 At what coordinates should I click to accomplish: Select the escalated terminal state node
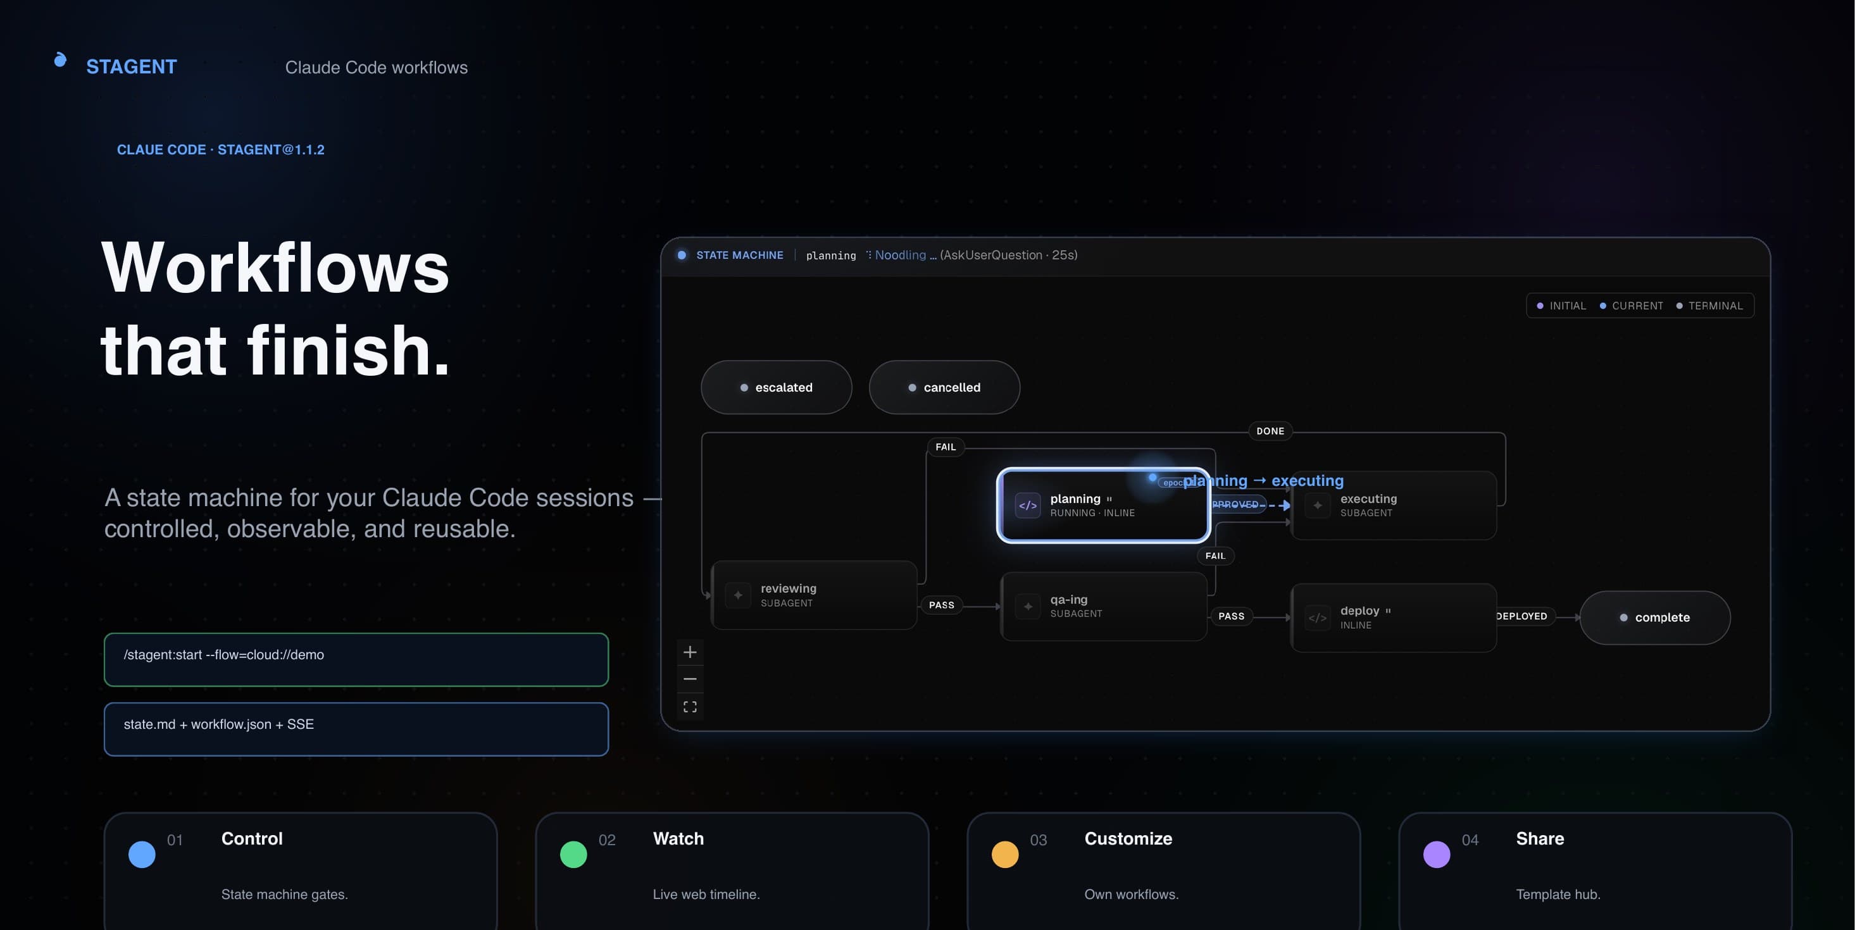(777, 387)
